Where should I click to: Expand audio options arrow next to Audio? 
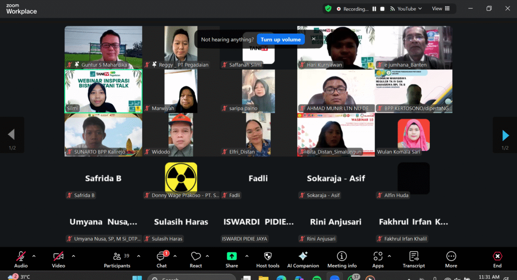click(x=34, y=256)
